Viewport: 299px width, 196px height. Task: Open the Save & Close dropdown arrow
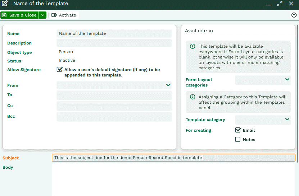click(42, 15)
